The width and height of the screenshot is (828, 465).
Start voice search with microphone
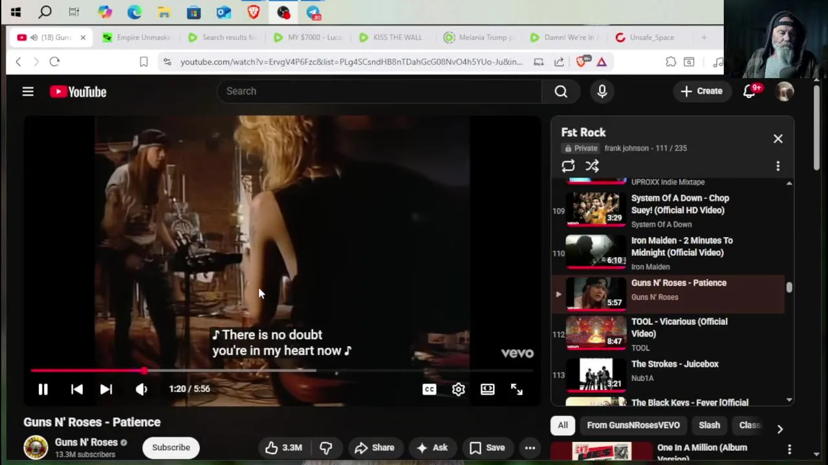[602, 91]
